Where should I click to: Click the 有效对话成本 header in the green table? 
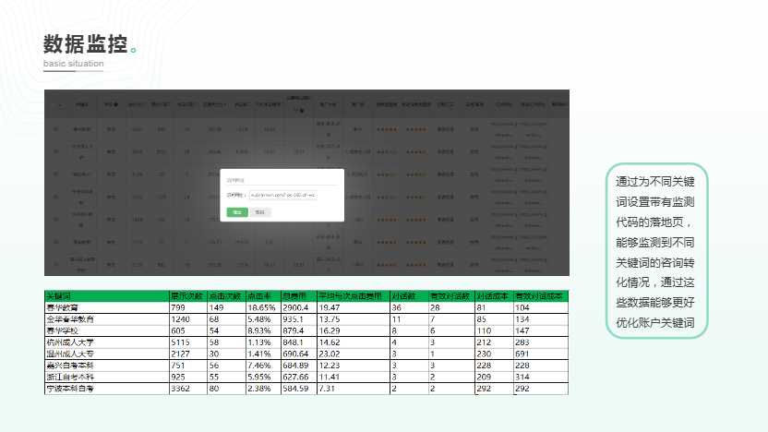[x=539, y=295]
